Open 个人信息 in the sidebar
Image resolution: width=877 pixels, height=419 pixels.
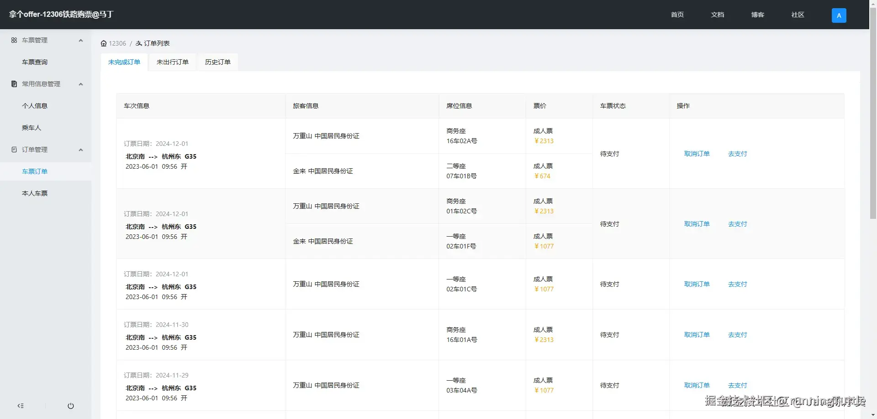click(x=46, y=106)
